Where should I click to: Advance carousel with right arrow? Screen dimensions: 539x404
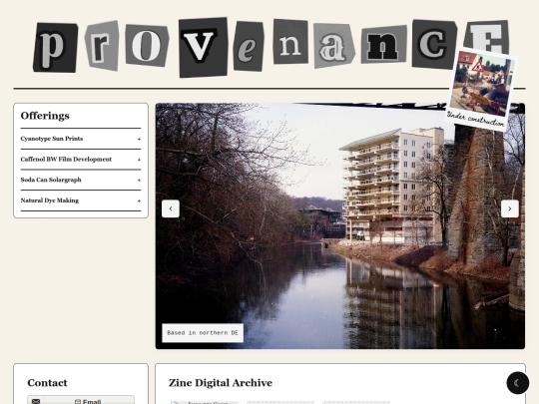pyautogui.click(x=510, y=208)
